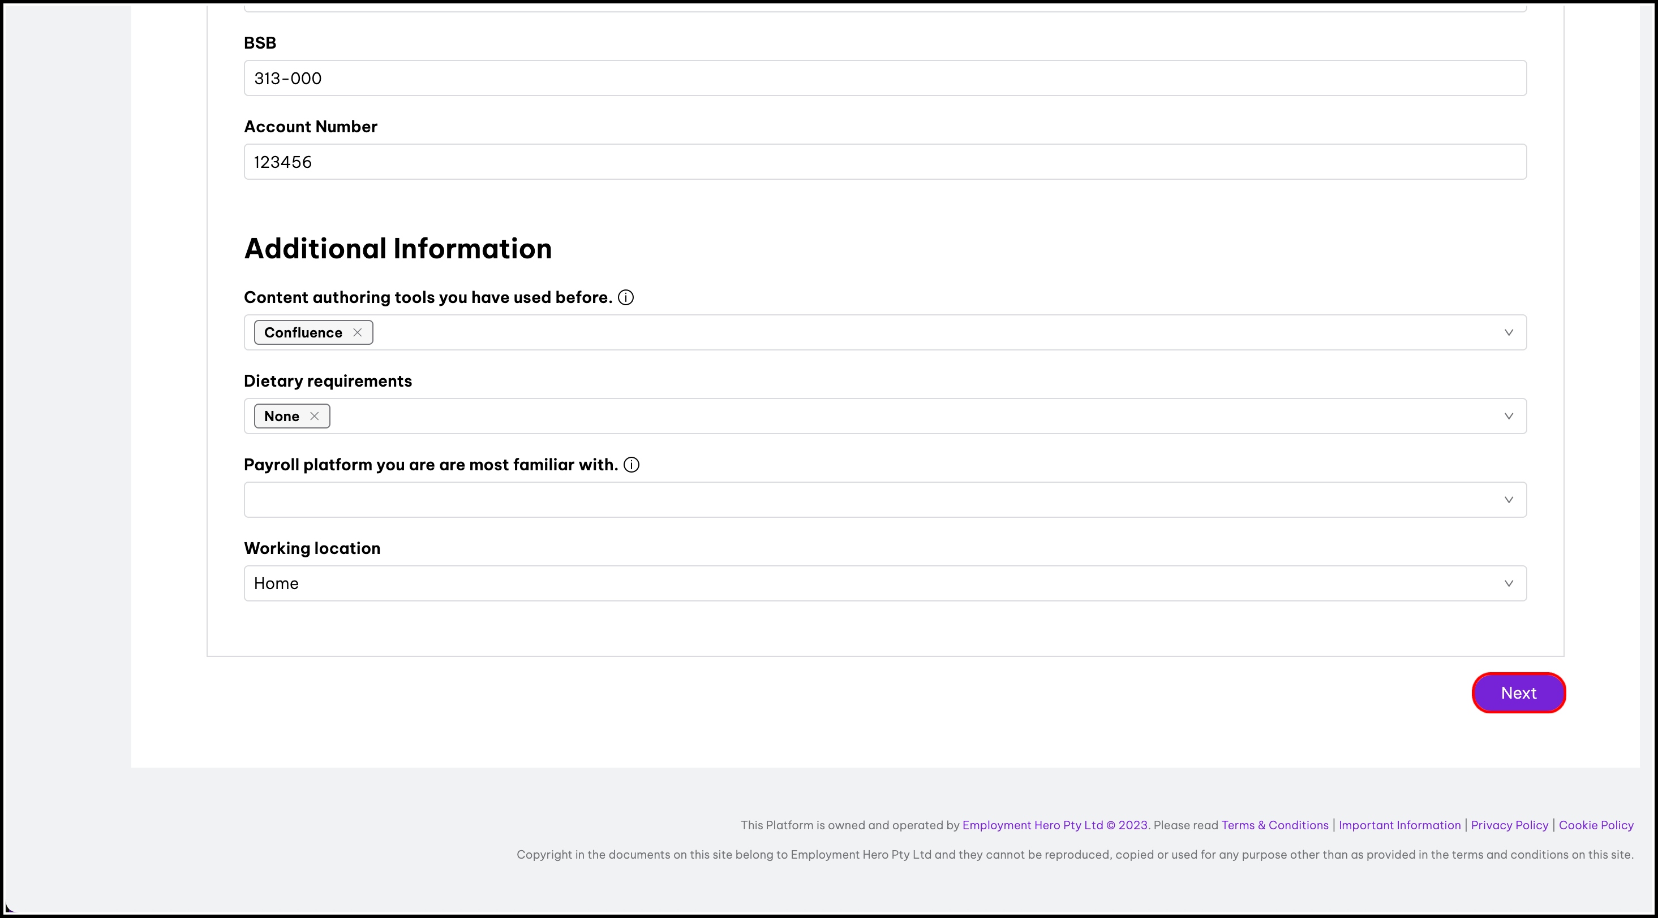
Task: Open the Privacy Policy link
Action: (1509, 825)
